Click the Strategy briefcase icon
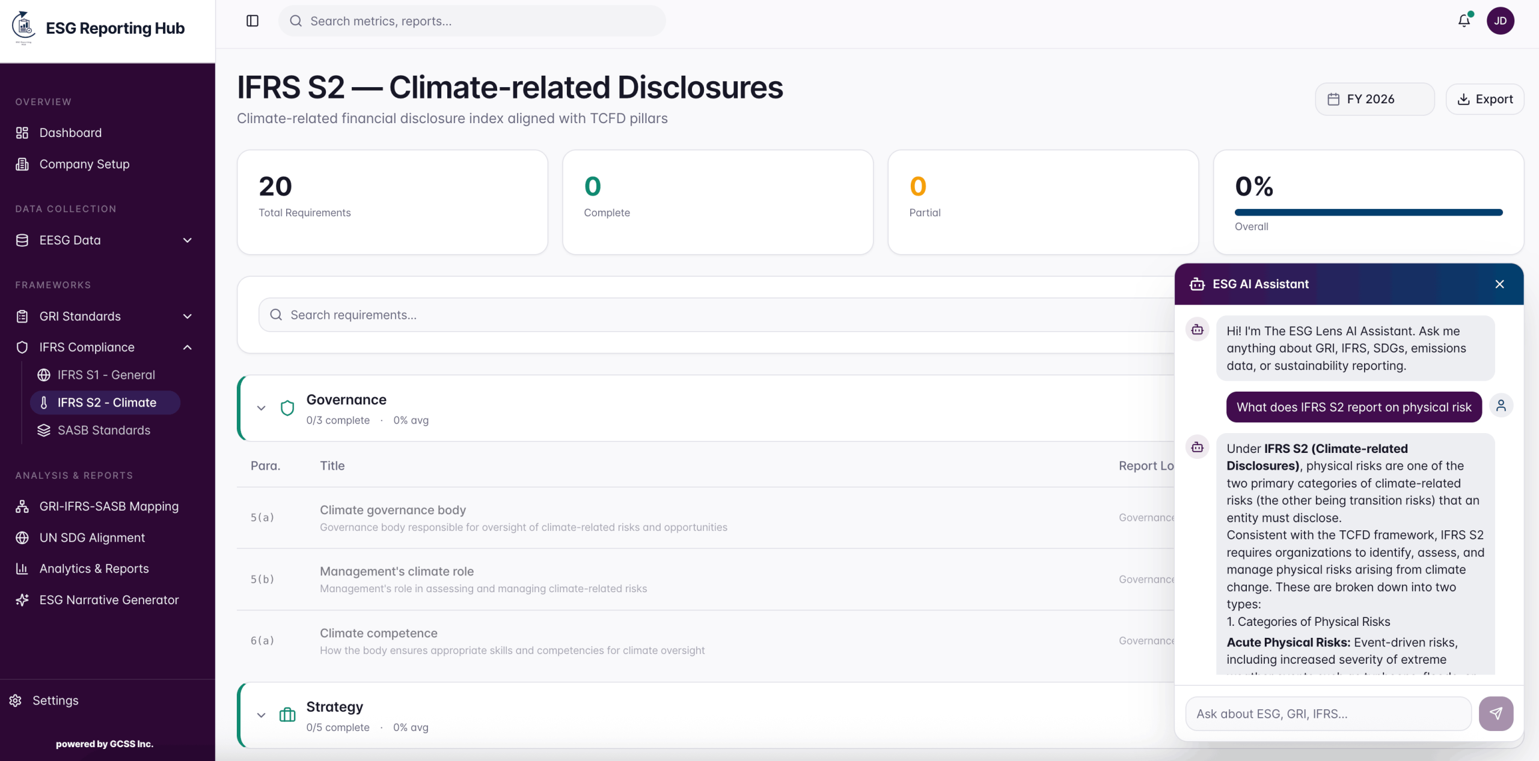The image size is (1539, 761). (287, 715)
